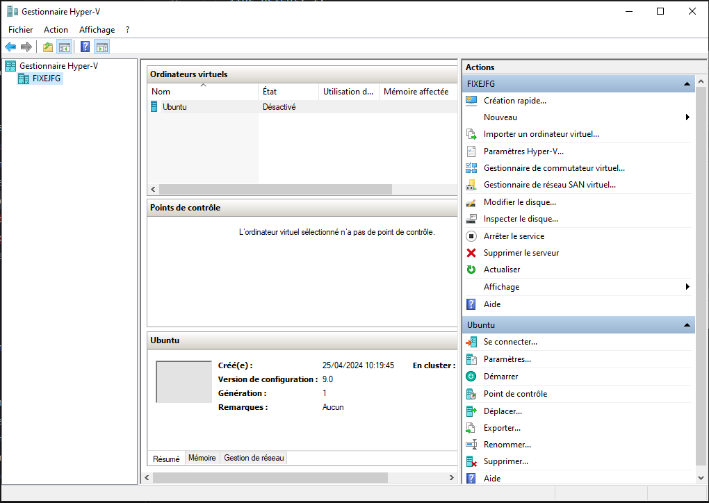Click the Supprimer VM icon under Ubuntu
The height and width of the screenshot is (503, 709).
[471, 461]
